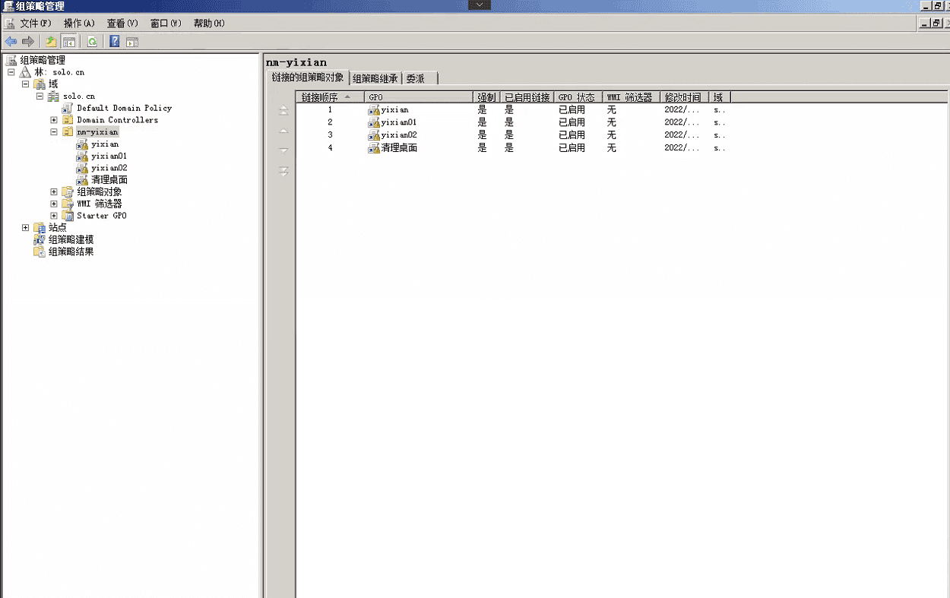This screenshot has width=950, height=598.
Task: Click the 组策略对象 folder icon
Action: [x=68, y=191]
